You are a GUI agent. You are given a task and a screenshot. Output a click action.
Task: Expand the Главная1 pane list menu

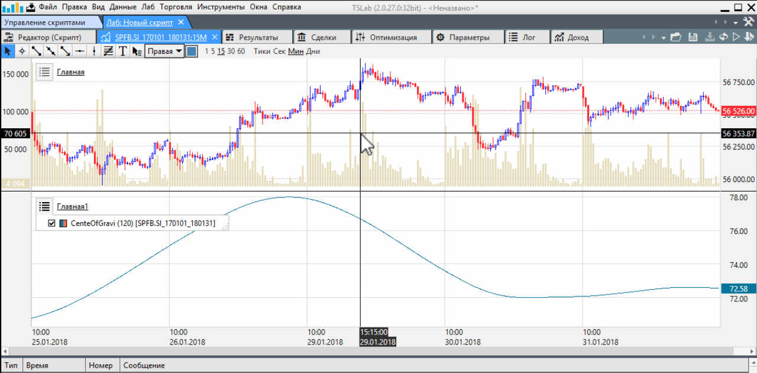pyautogui.click(x=44, y=206)
